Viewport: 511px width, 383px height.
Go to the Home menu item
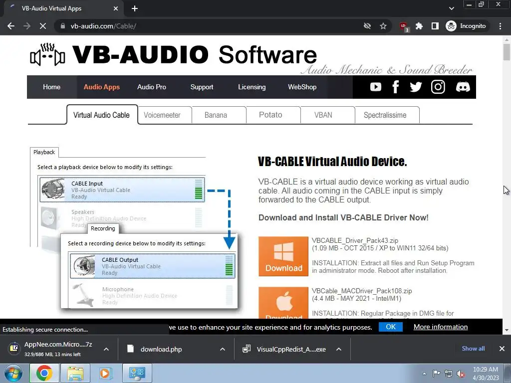[x=51, y=87]
